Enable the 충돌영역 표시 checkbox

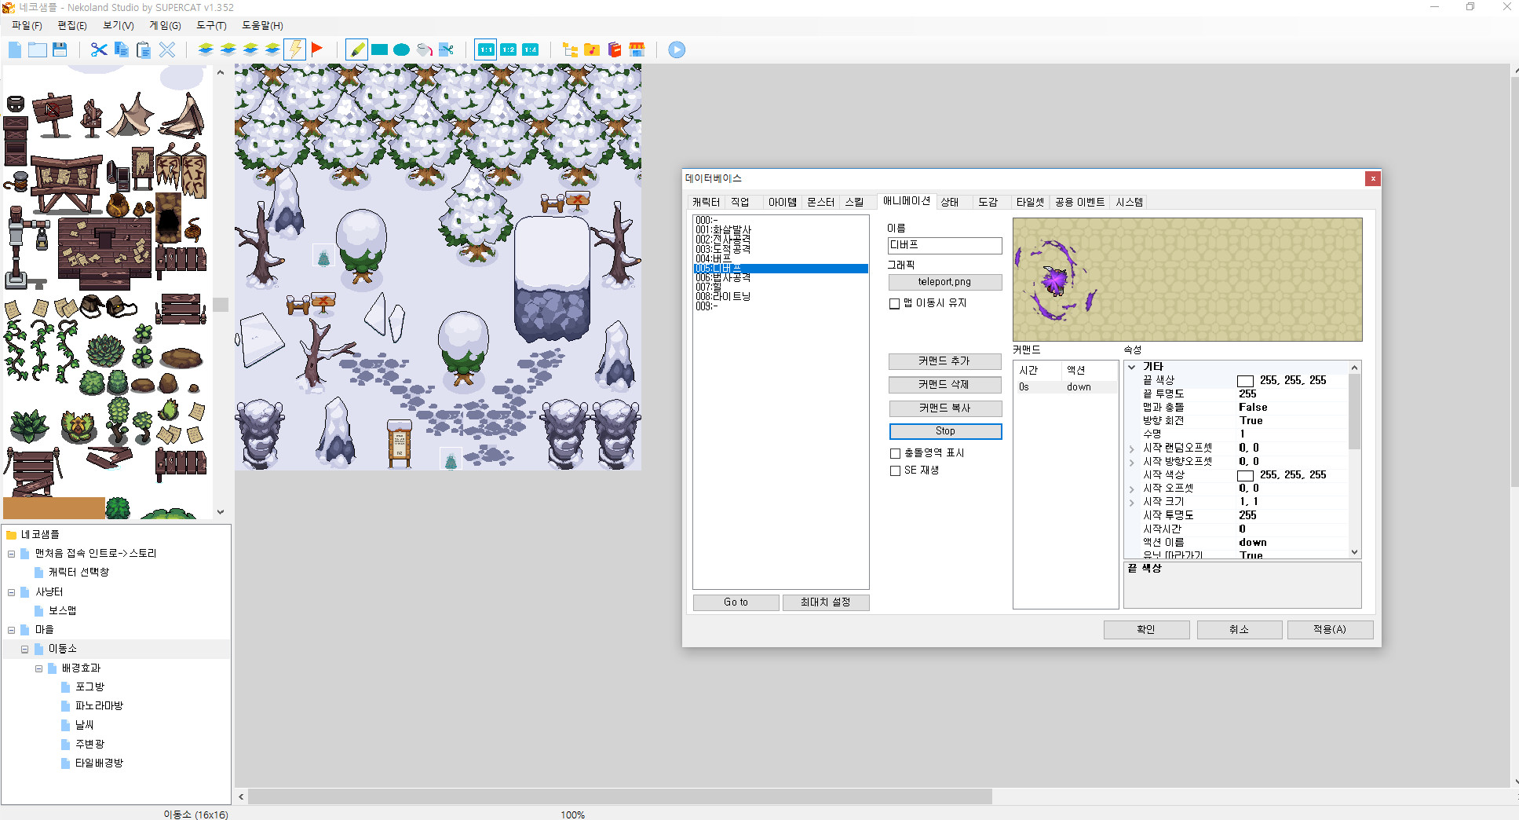click(x=895, y=452)
